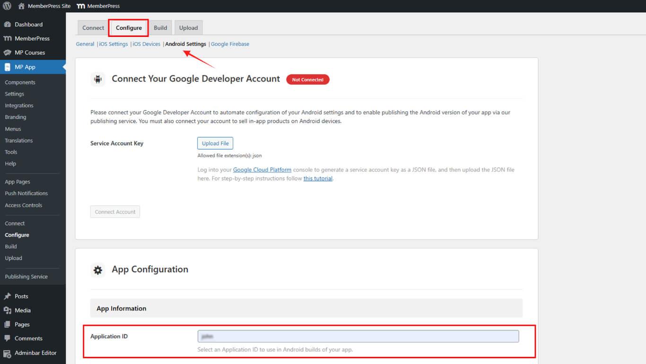The width and height of the screenshot is (646, 364).
Task: Open the Google Firebase settings section
Action: click(230, 44)
